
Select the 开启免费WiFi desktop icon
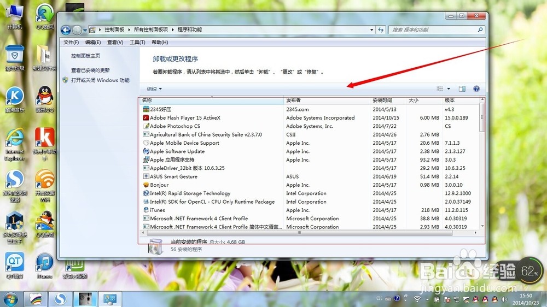point(45,186)
